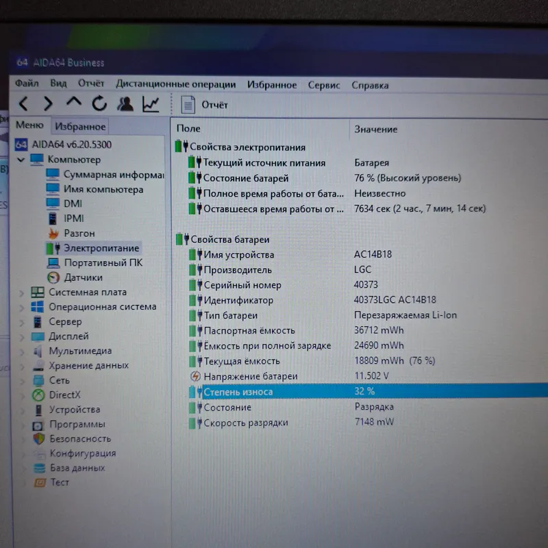548x548 pixels.
Task: Click the Разгон flame icon
Action: (x=53, y=233)
